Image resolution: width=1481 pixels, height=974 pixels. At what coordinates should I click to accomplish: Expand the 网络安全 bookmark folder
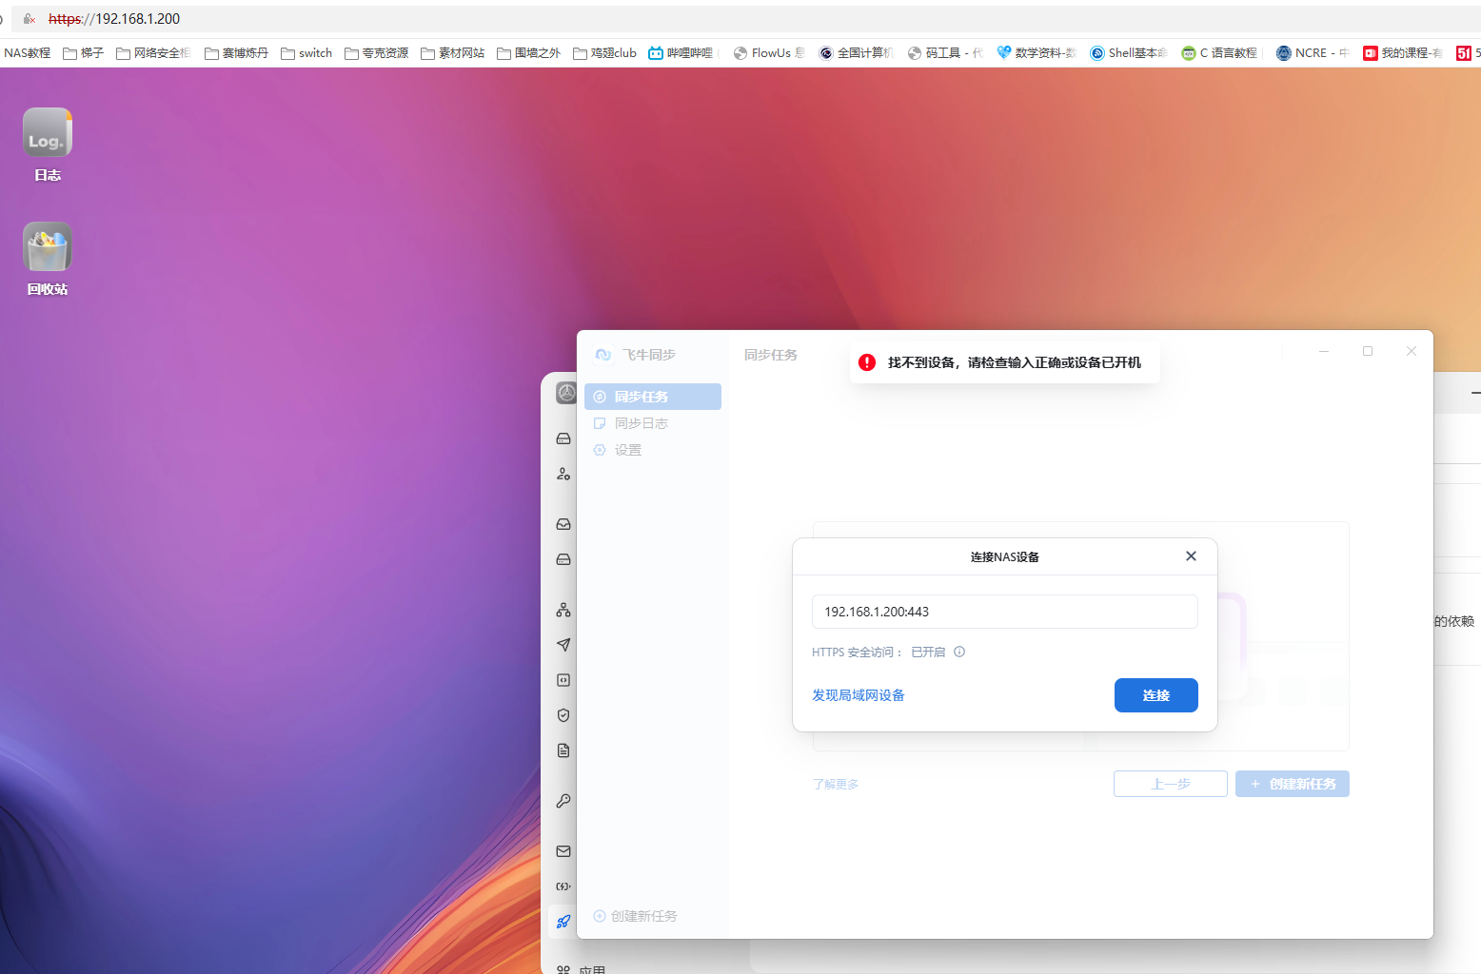pyautogui.click(x=153, y=53)
